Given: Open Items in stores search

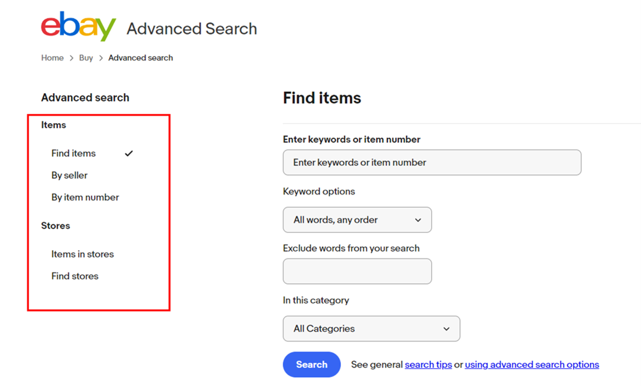Looking at the screenshot, I should (x=82, y=254).
